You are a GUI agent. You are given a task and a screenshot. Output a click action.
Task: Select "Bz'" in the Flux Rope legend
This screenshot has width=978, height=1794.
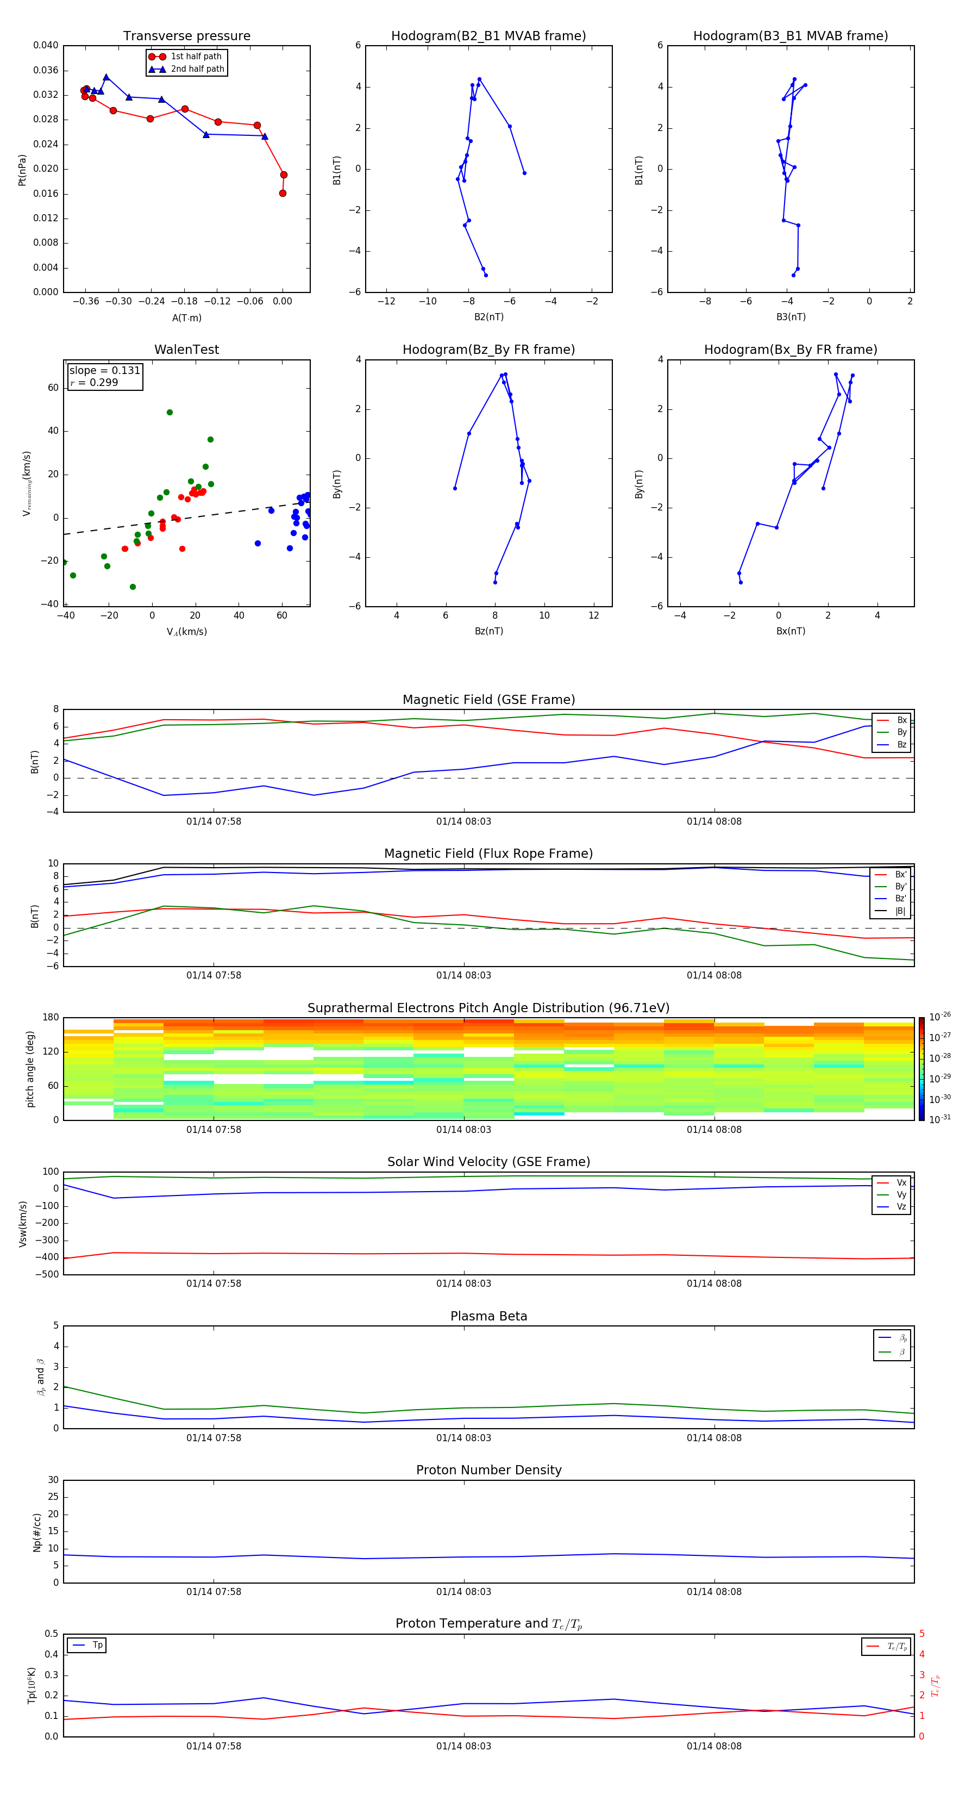pyautogui.click(x=891, y=899)
